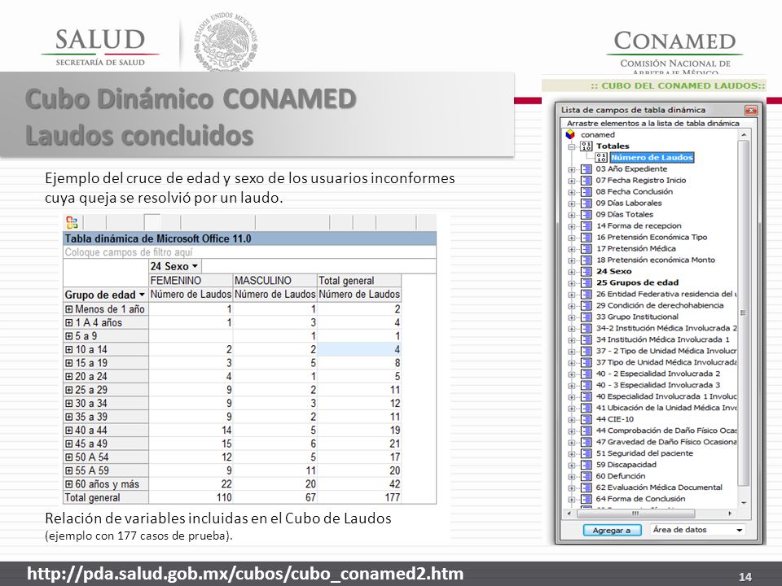Expand the Menos de 1 año row
Screen dimensions: 782x586
(68, 309)
